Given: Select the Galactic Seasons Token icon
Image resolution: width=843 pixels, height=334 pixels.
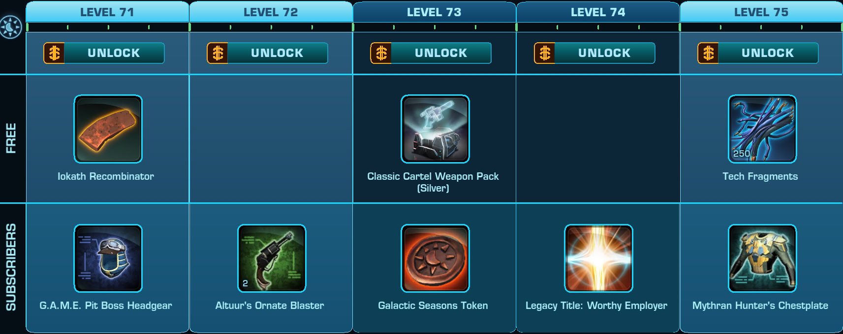Looking at the screenshot, I should 435,258.
